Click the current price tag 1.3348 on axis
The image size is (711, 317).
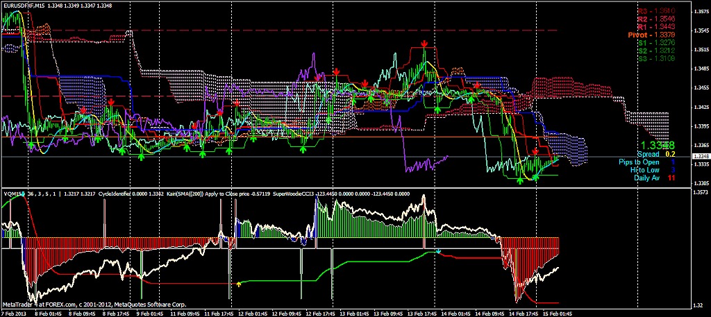click(701, 156)
